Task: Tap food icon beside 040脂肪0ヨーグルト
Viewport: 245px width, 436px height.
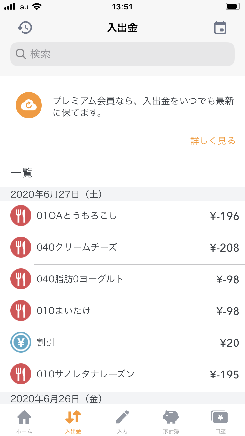Action: [x=21, y=279]
